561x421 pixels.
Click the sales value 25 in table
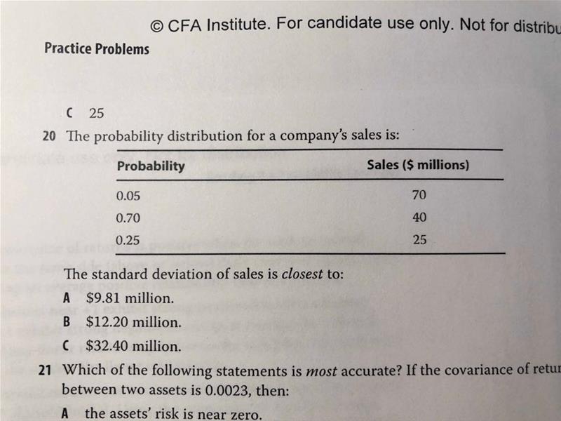click(419, 240)
